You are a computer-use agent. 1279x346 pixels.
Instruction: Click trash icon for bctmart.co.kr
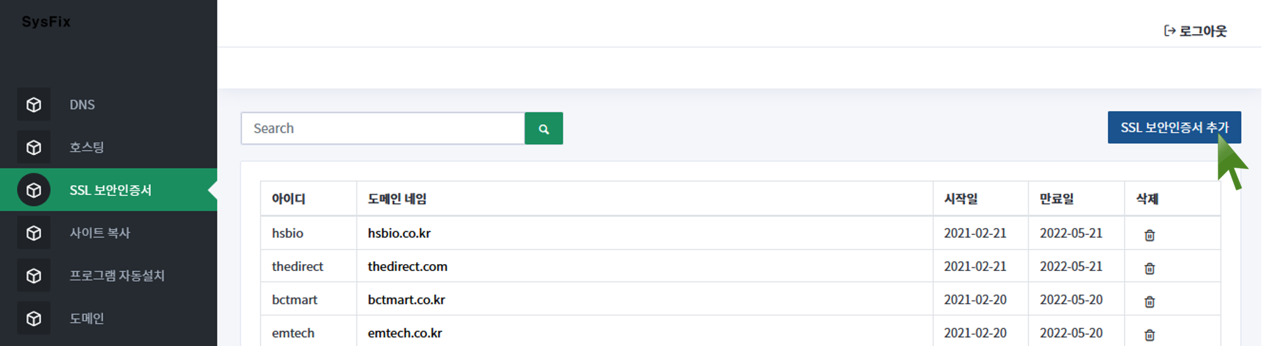pos(1149,302)
